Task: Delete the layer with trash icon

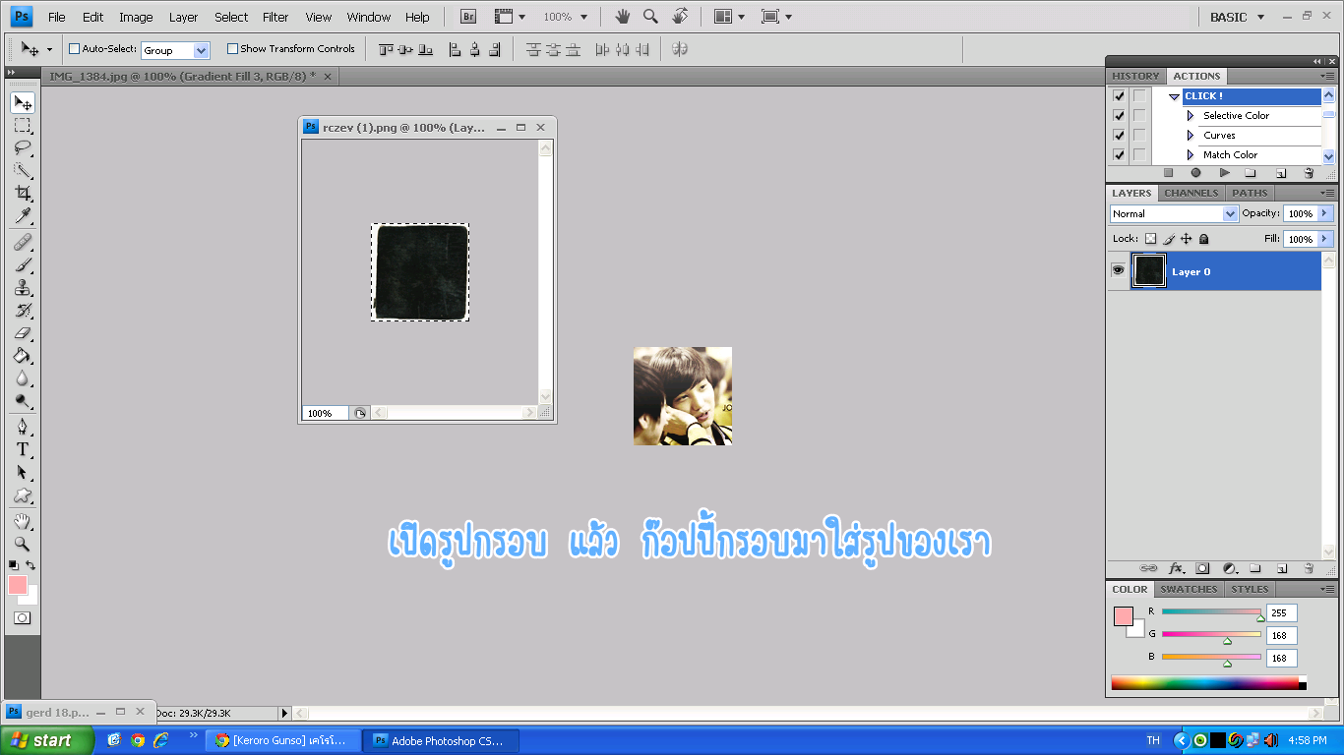Action: pyautogui.click(x=1309, y=568)
